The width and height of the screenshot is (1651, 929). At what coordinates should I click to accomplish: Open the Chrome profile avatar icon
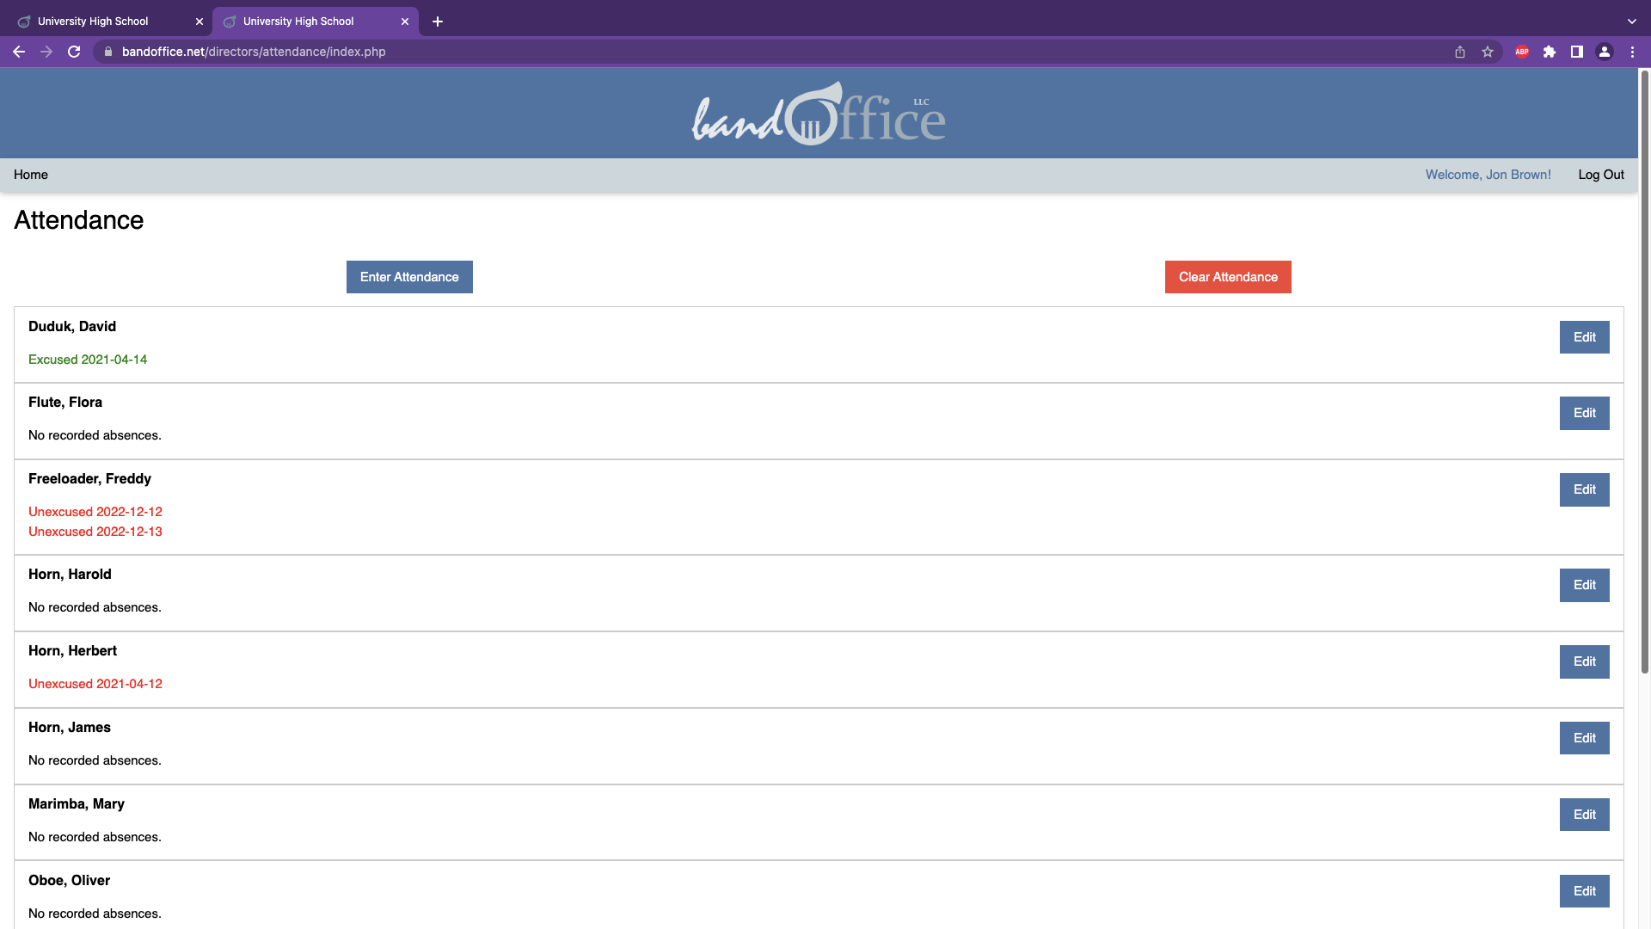click(x=1605, y=52)
